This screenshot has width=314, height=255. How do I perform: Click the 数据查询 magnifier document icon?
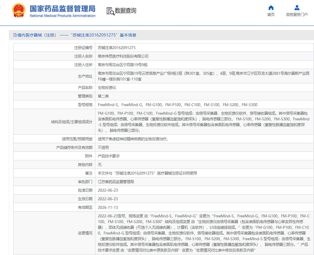pos(110,11)
